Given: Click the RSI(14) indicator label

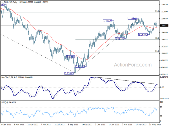Looking at the screenshot, I should click(5, 102).
